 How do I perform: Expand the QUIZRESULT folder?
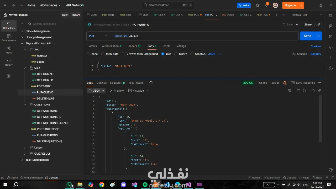tap(25, 154)
